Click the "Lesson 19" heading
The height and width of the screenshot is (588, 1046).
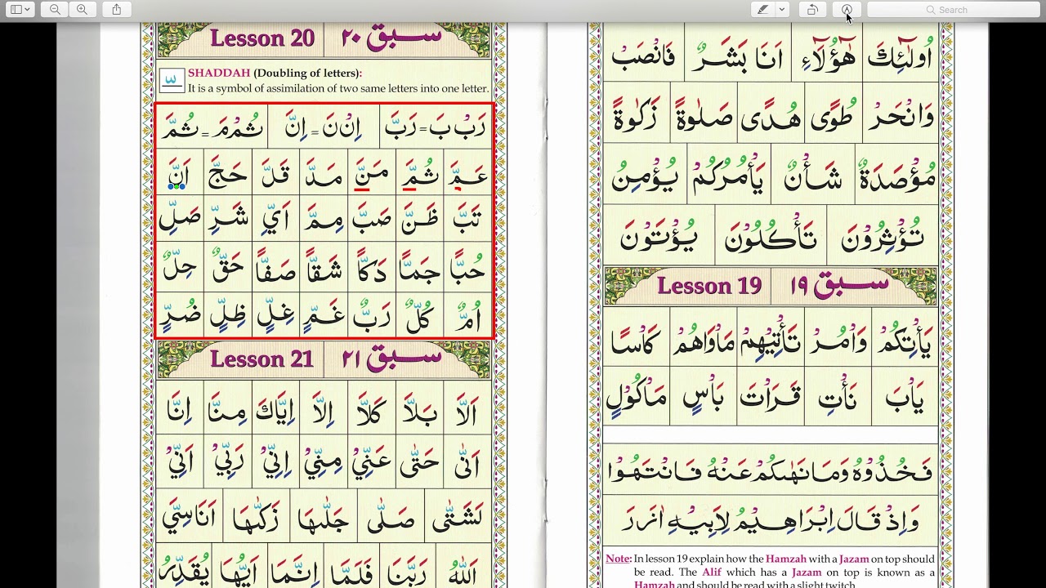tap(709, 287)
